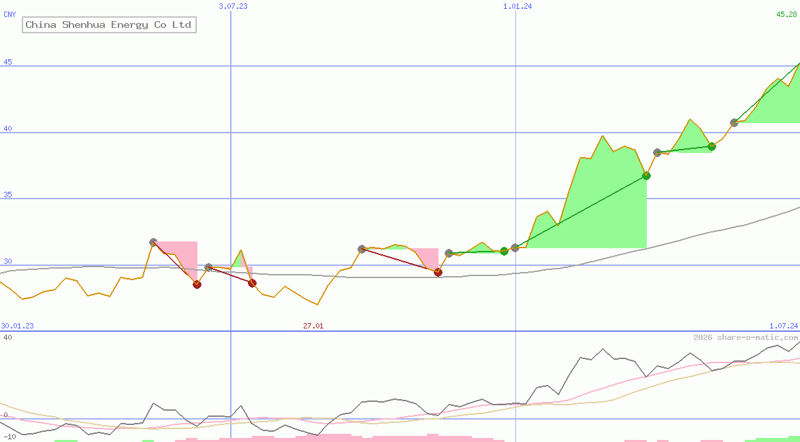The height and width of the screenshot is (442, 800).
Task: Click the red exit dot at mid-chart near 29.5
Action: 438,272
